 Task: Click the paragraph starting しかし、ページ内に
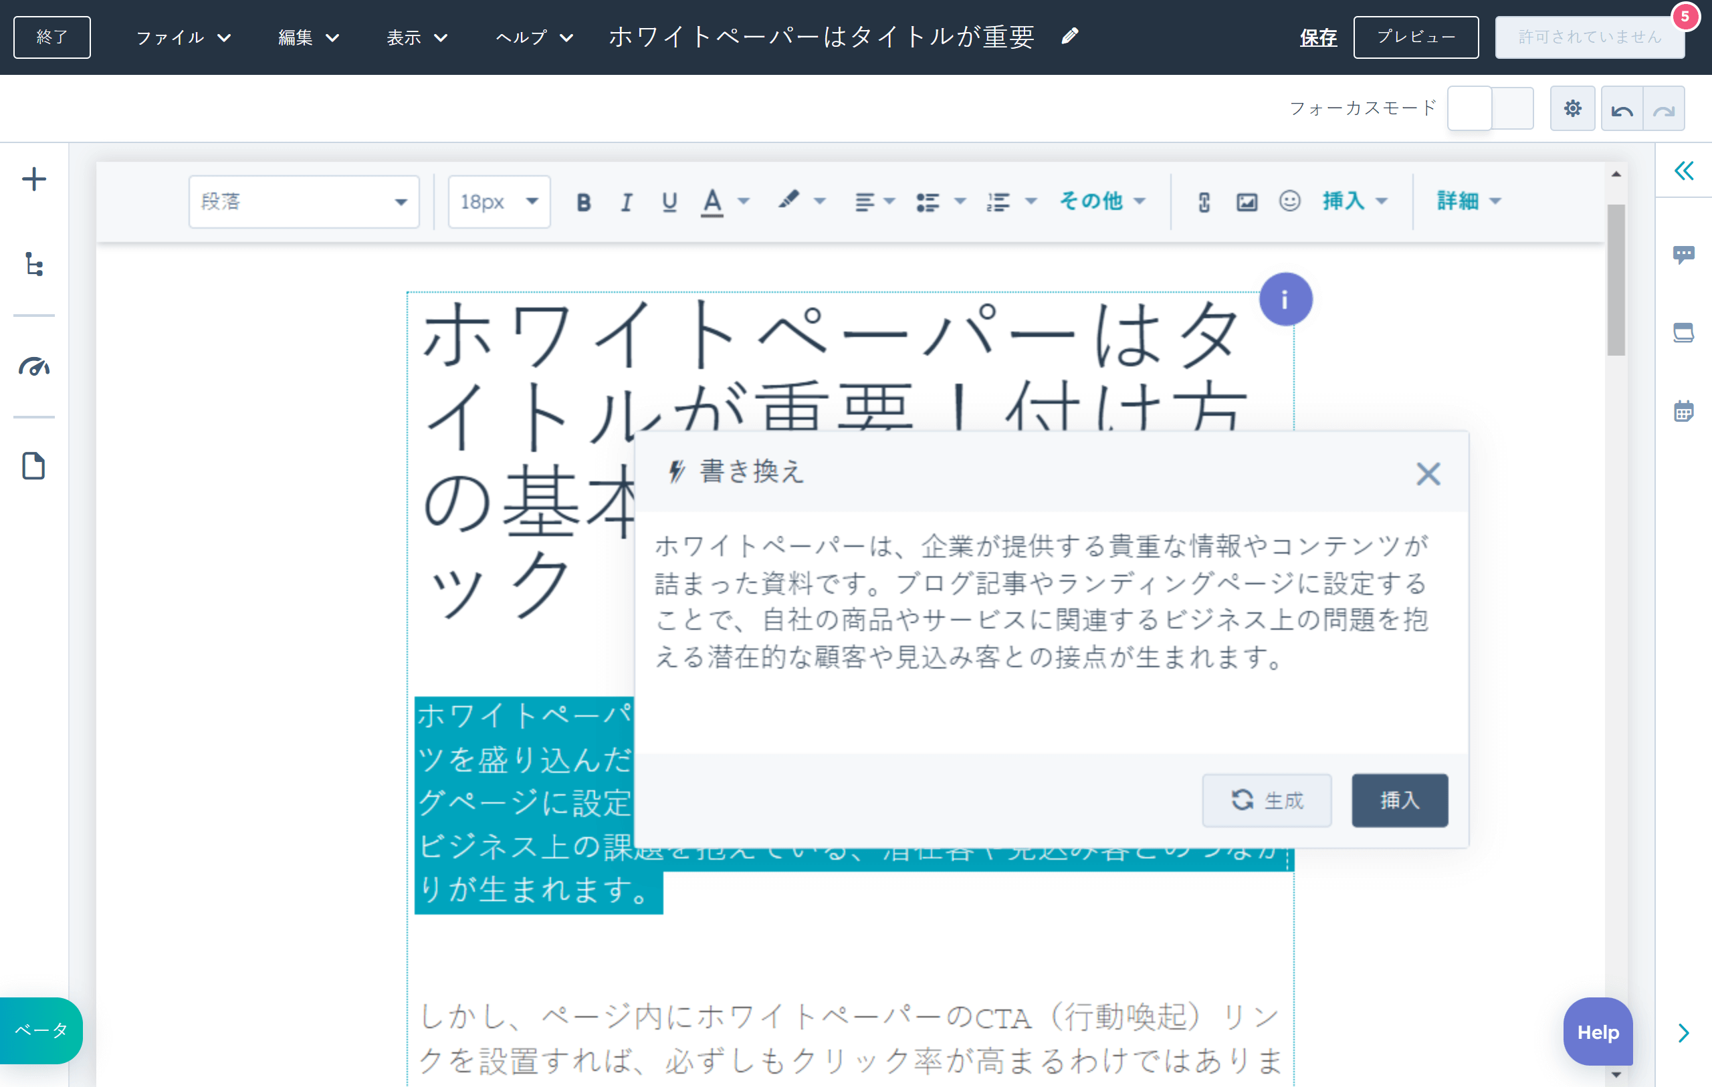(x=849, y=1039)
